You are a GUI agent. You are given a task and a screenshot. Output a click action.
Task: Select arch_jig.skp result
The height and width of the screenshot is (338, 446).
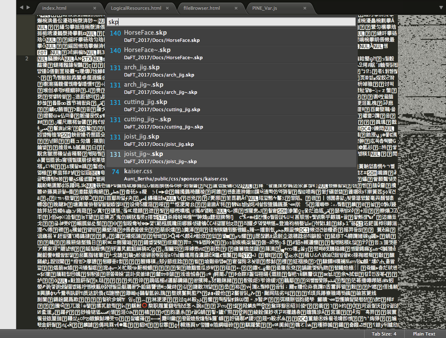pyautogui.click(x=231, y=71)
